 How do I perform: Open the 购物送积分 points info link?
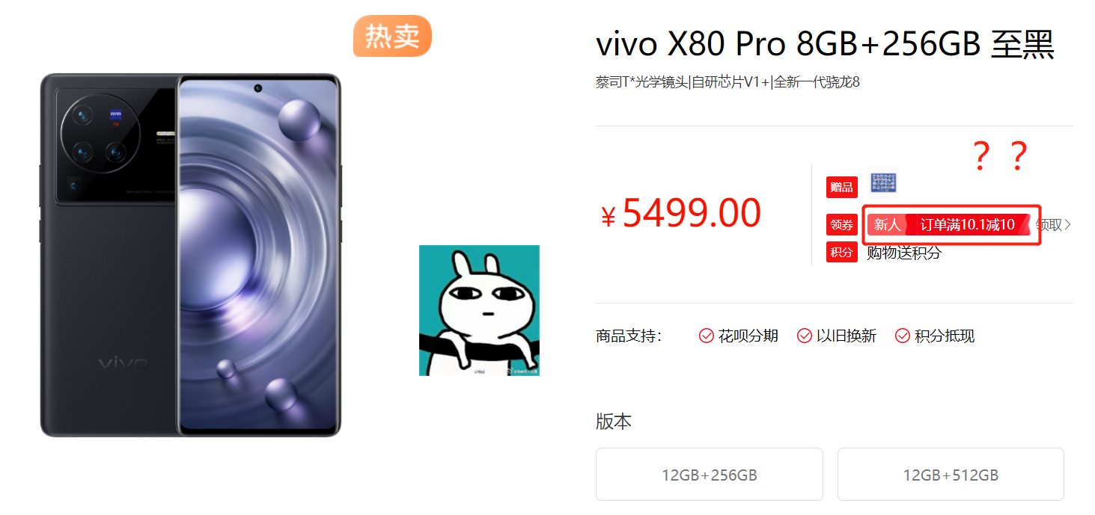pos(904,253)
